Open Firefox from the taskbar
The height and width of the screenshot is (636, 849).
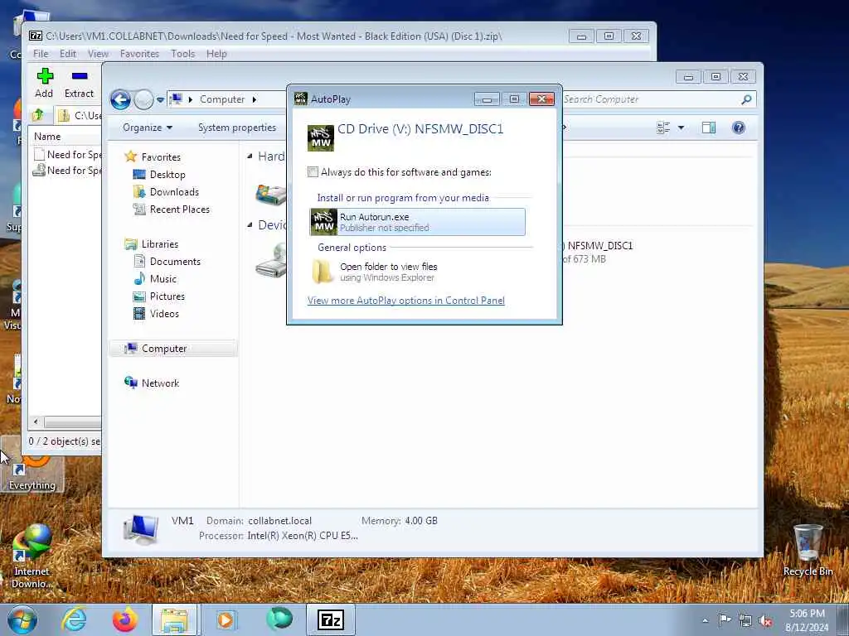(124, 619)
